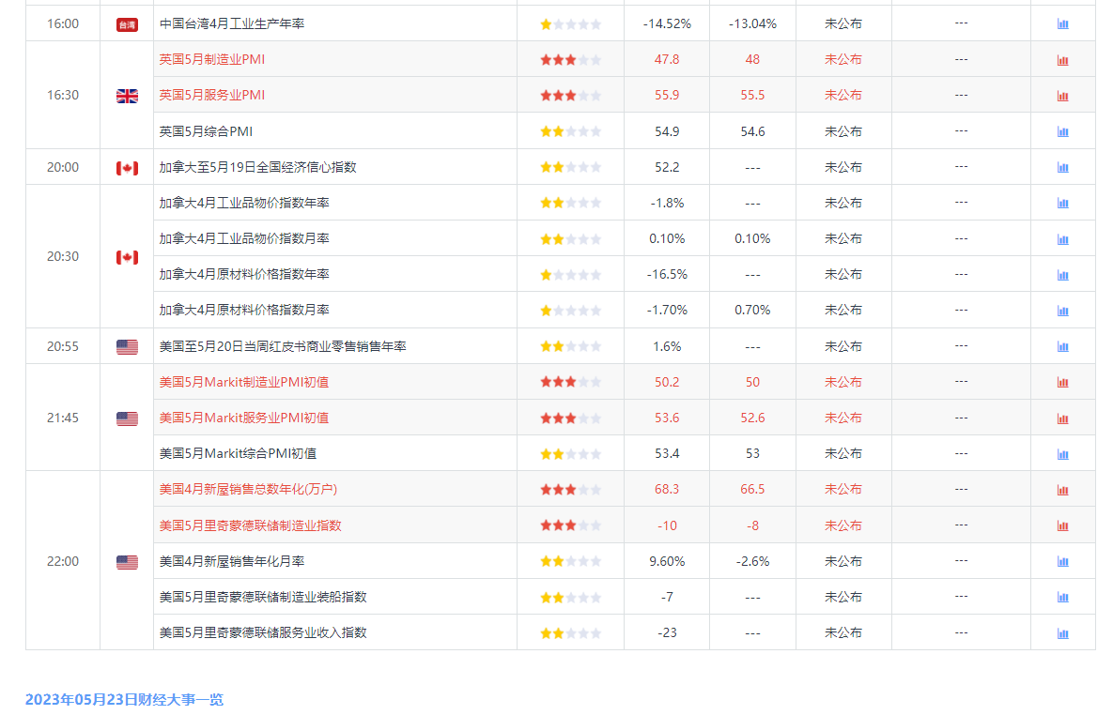Open chart icon for 加拿大全国经济信心指数
This screenshot has width=1113, height=715.
1062,167
